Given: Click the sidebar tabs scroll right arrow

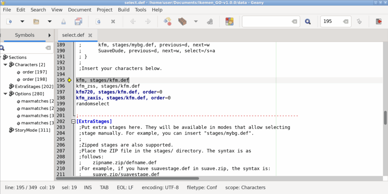Looking at the screenshot, I should point(50,35).
